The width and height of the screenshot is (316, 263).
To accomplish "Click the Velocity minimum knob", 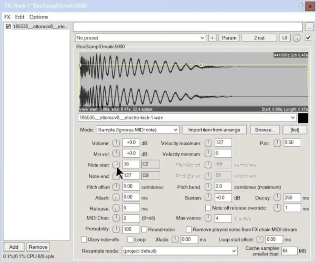I will 208,154.
